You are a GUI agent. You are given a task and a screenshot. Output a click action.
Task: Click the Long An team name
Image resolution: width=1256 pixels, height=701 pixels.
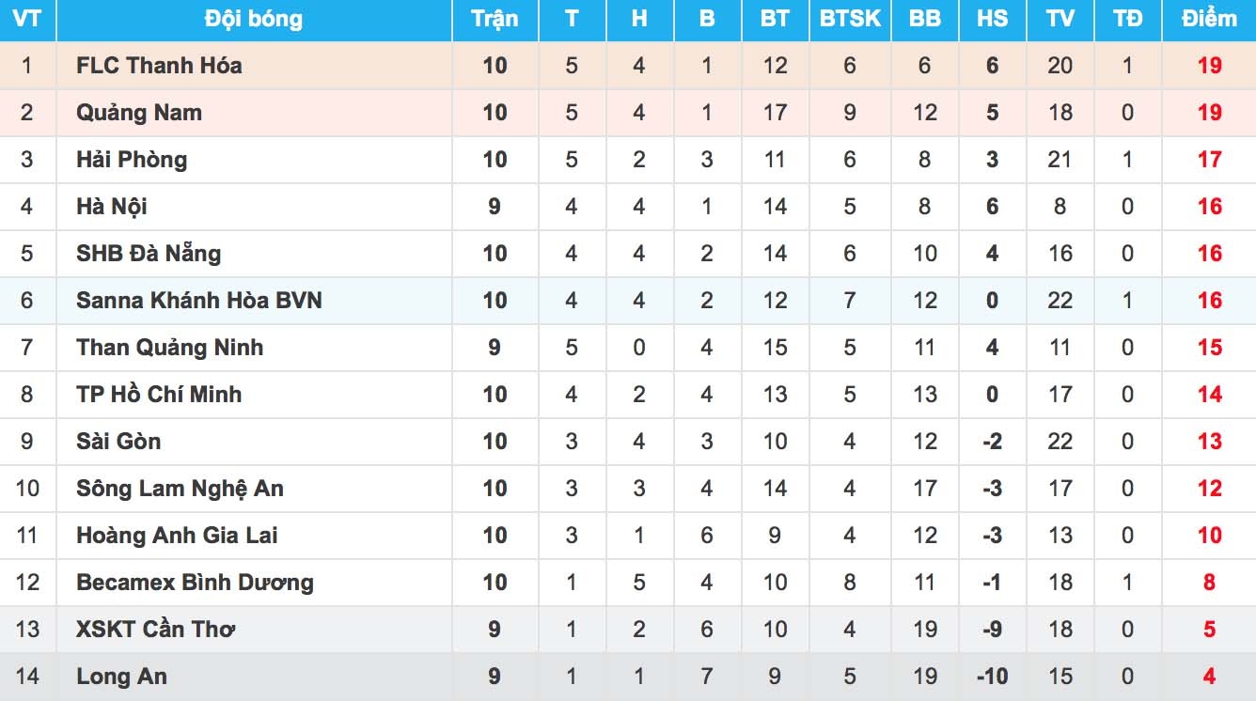click(121, 677)
